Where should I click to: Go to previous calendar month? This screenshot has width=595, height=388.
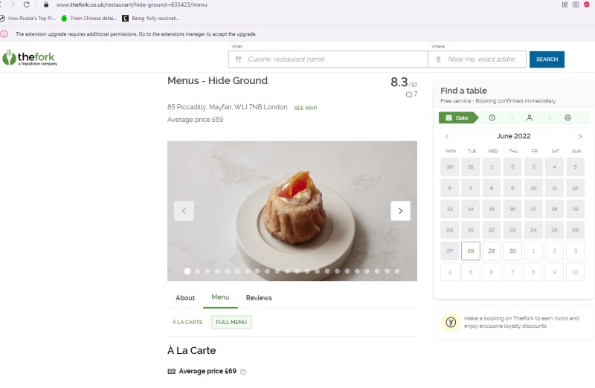click(447, 137)
